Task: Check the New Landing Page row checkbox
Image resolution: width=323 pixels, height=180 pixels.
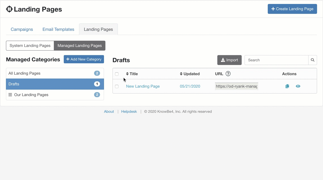Action: 117,86
